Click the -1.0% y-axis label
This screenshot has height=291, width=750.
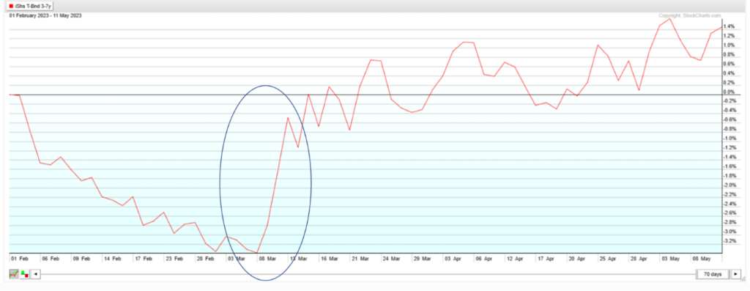coord(730,139)
